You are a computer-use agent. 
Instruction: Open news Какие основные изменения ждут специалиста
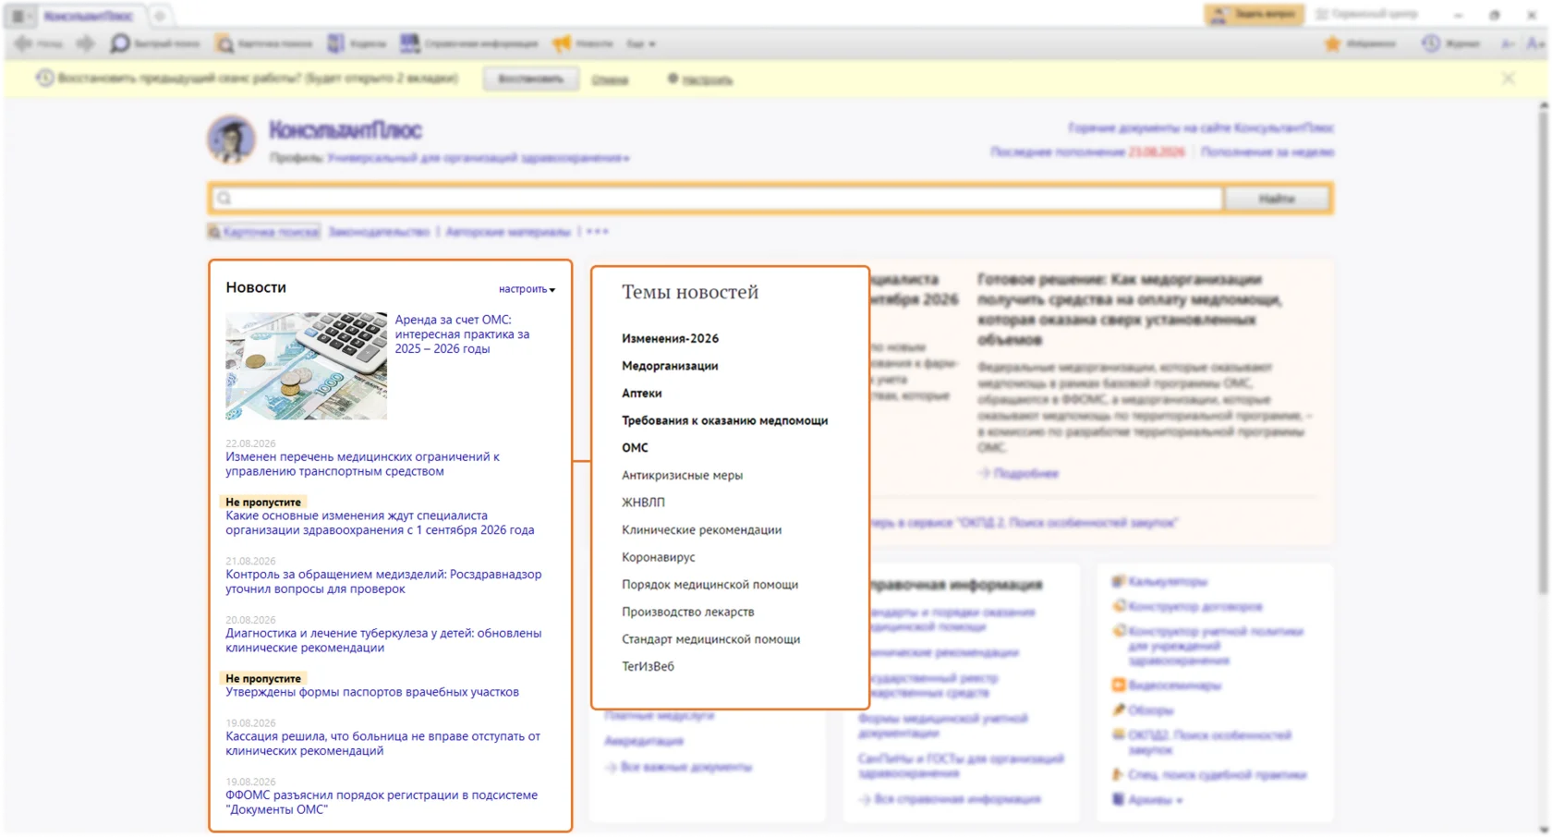pos(380,523)
